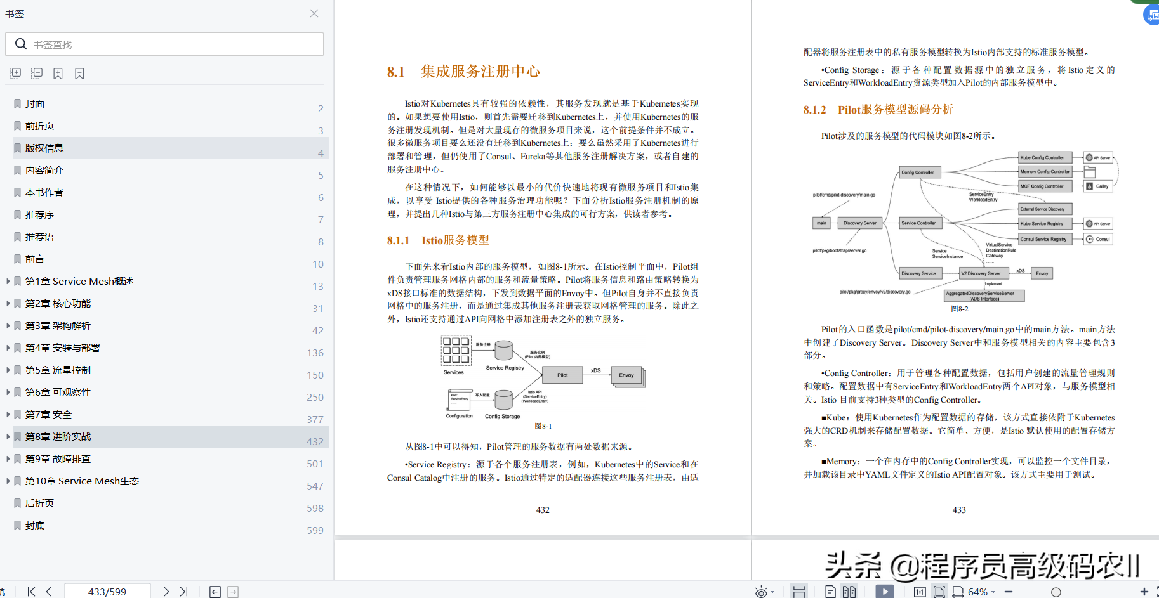This screenshot has height=598, width=1159.
Task: Expand the 第10章 Service Mesh生态 bookmark
Action: [x=8, y=481]
